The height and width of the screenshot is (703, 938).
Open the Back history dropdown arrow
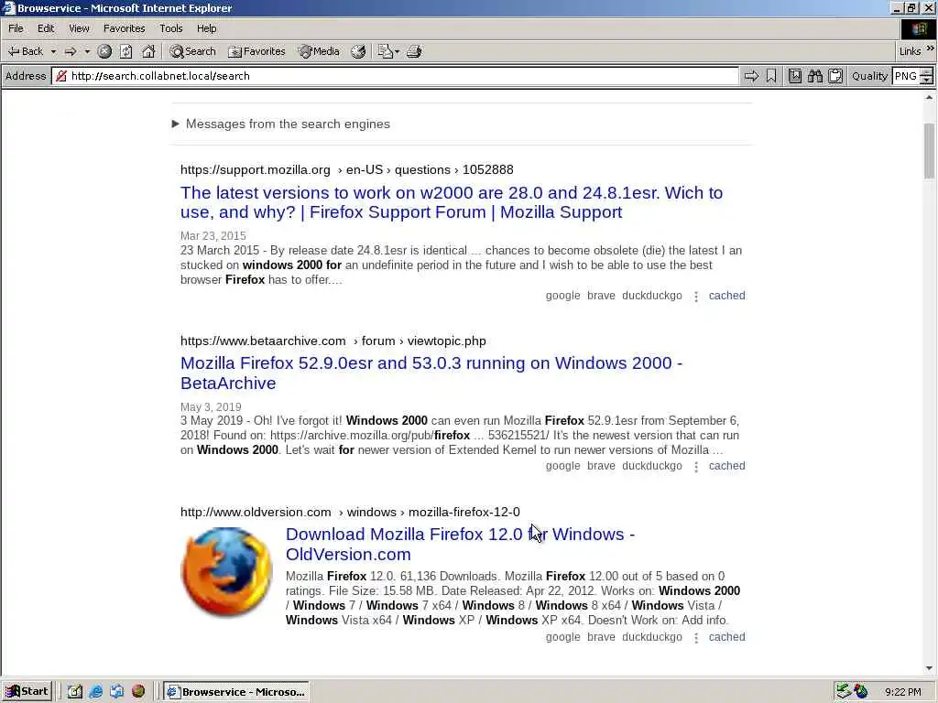point(53,51)
